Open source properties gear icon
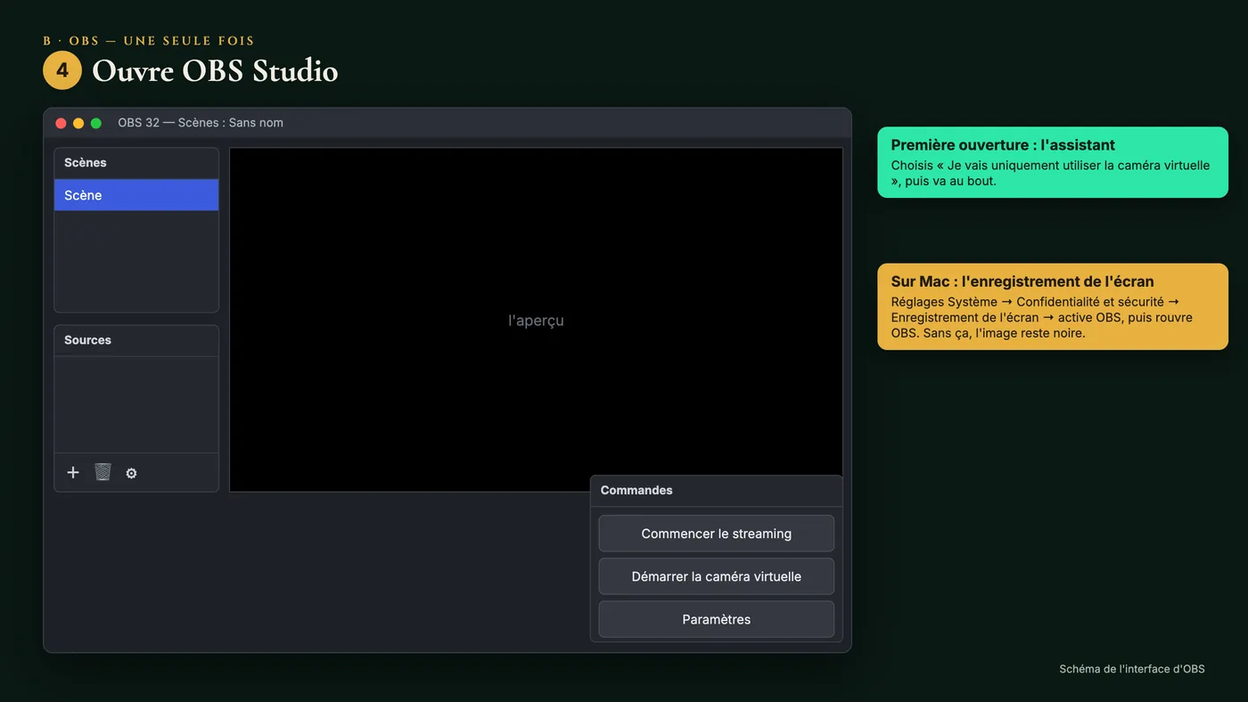 pos(131,473)
